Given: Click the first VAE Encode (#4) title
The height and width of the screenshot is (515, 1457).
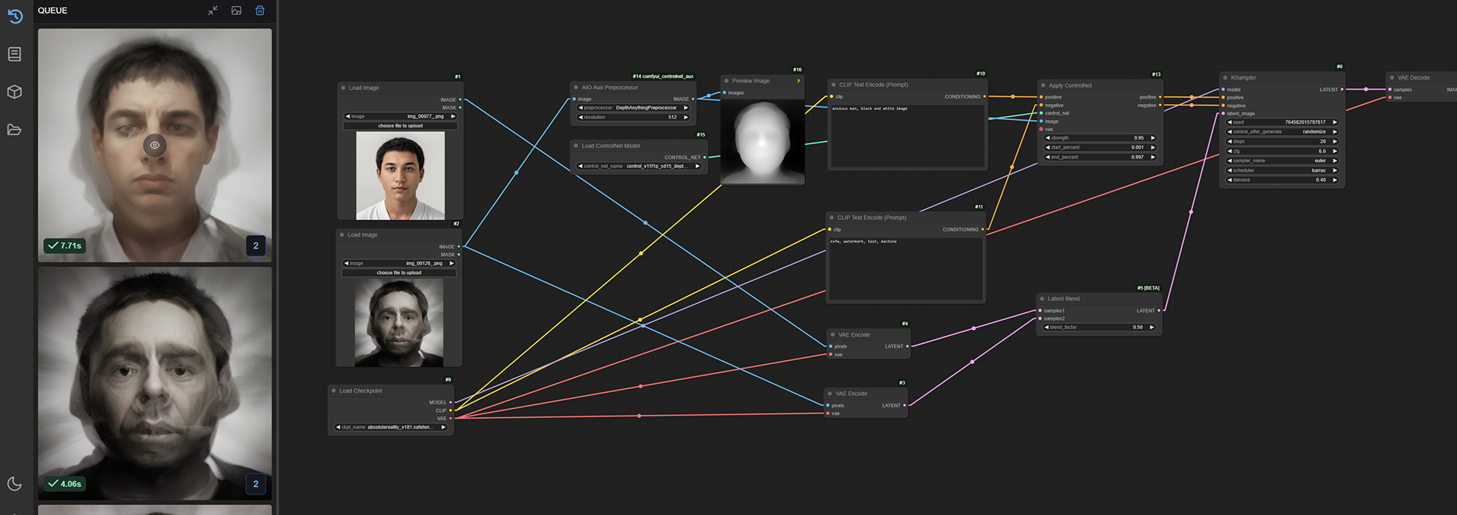Looking at the screenshot, I should click(854, 334).
